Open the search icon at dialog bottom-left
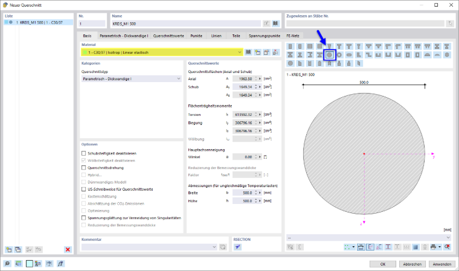This screenshot has width=459, height=271. [x=7, y=264]
